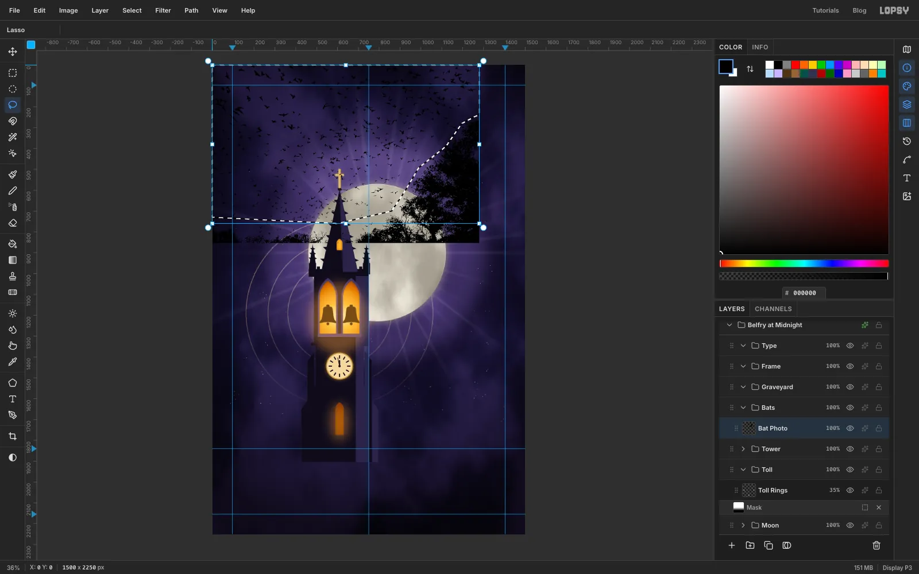The image size is (919, 574).
Task: Select the Rectangular Marquee tool
Action: point(13,73)
